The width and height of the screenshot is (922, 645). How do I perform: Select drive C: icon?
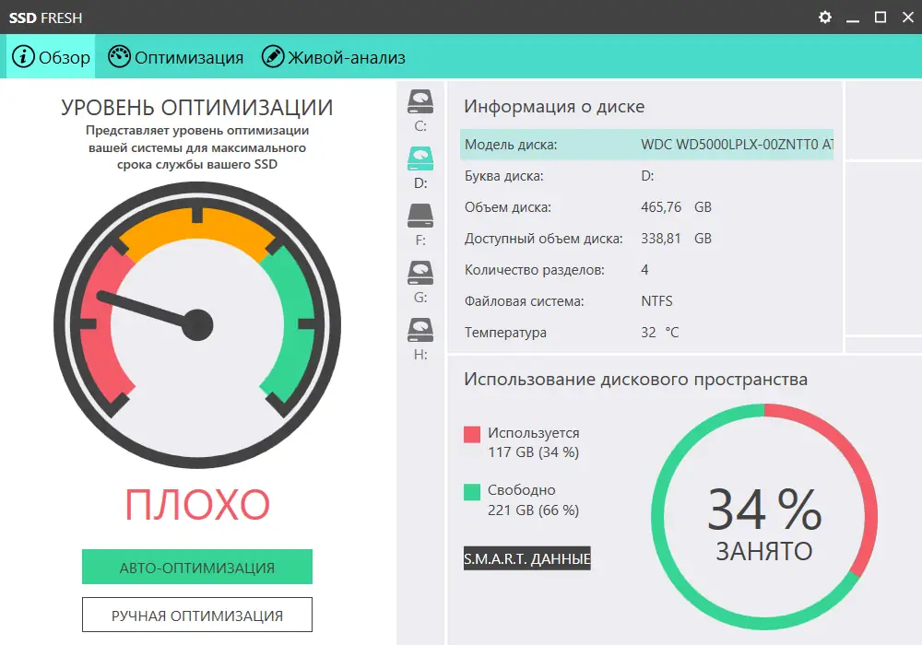pyautogui.click(x=420, y=101)
